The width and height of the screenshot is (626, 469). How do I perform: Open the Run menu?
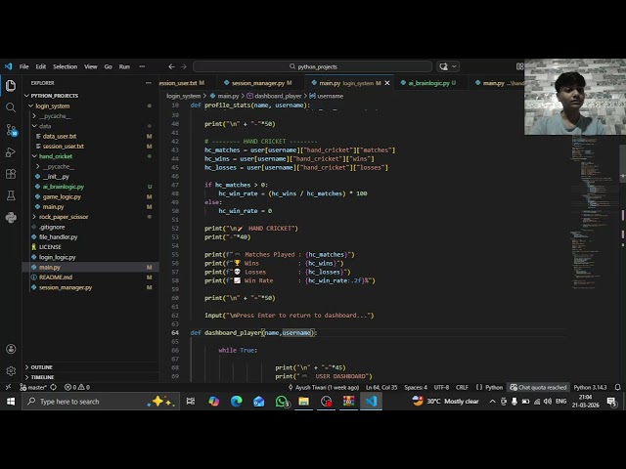point(124,66)
